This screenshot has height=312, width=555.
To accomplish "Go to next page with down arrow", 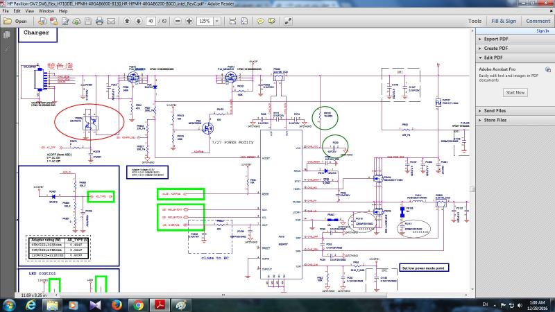I will coord(138,21).
